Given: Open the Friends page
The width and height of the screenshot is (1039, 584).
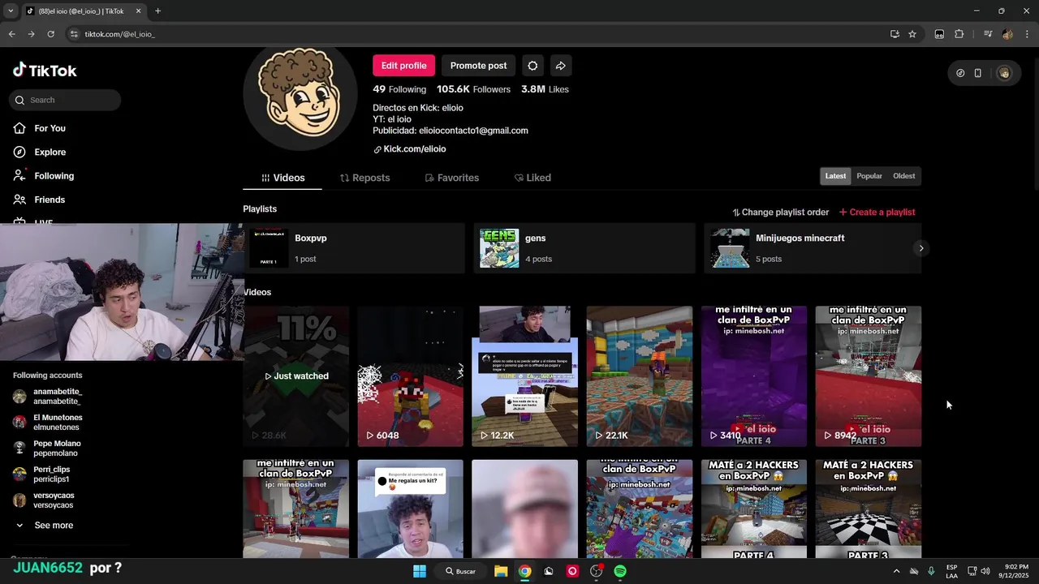Looking at the screenshot, I should 49,200.
